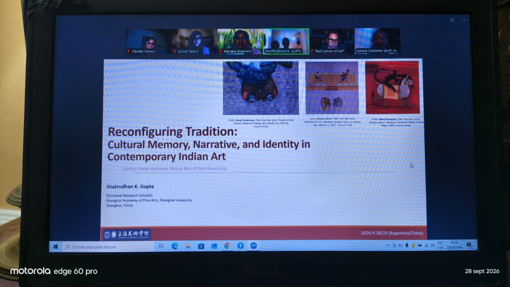Viewport: 510px width, 287px height.
Task: Open the volume control tray icon
Action: pyautogui.click(x=432, y=245)
